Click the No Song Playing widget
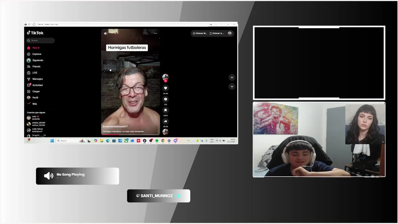The height and width of the screenshot is (224, 398). pyautogui.click(x=77, y=176)
